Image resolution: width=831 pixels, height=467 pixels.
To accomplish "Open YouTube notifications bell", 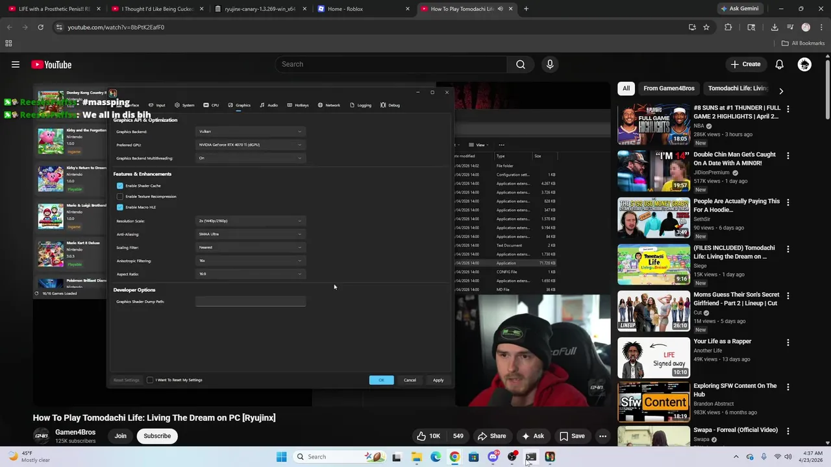I will (x=779, y=64).
